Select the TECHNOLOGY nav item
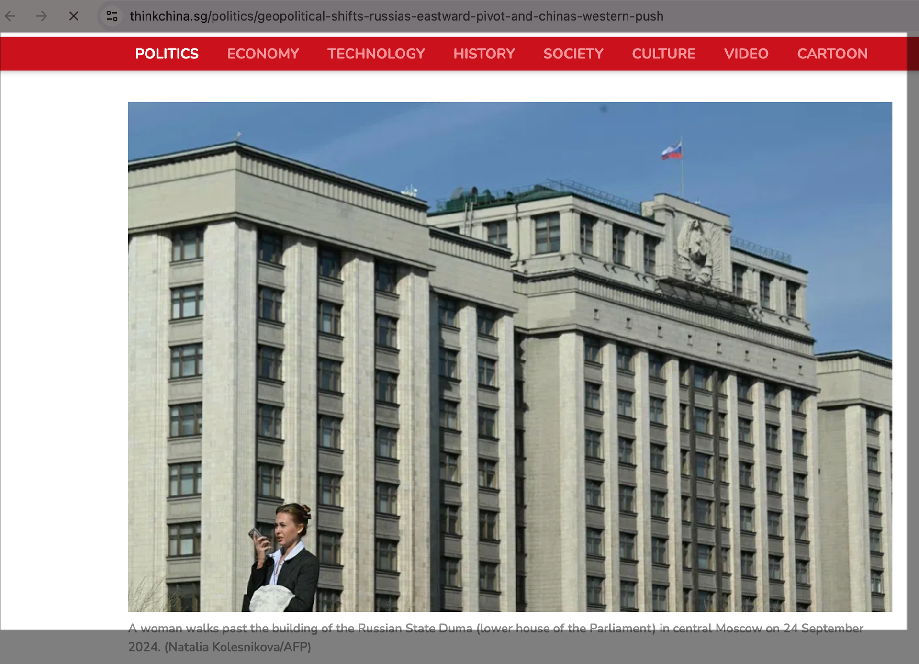919x664 pixels. tap(376, 54)
